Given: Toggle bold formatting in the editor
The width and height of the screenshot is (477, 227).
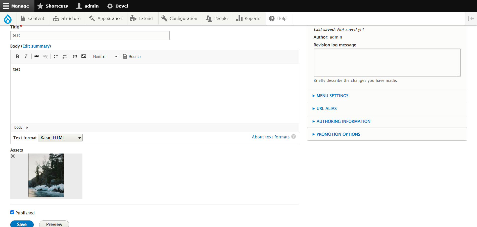Looking at the screenshot, I should [x=17, y=56].
